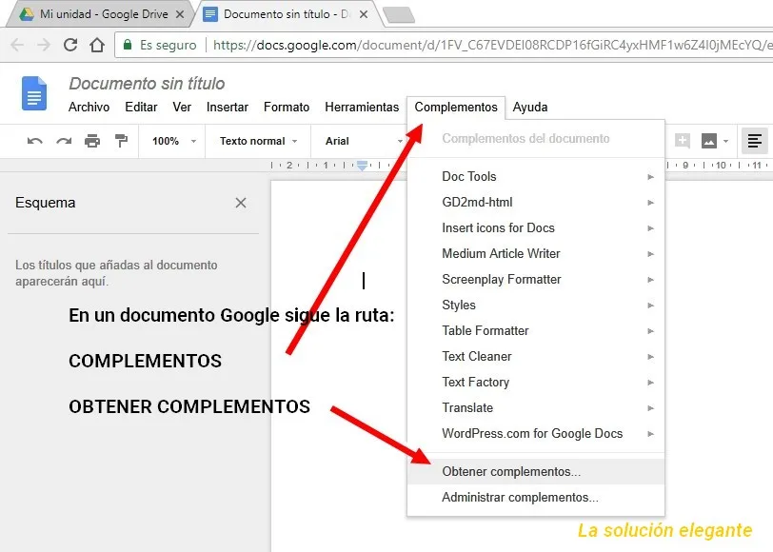Select Obtener complementos from the menu

[511, 472]
